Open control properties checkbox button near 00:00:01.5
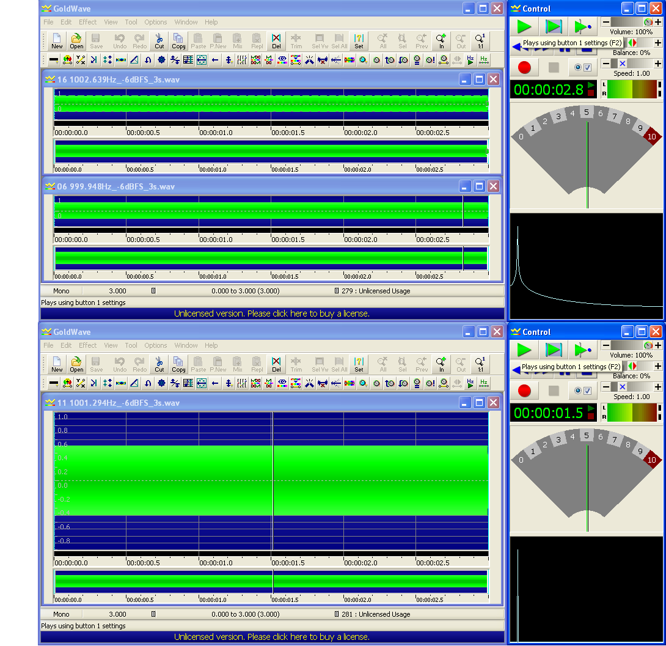666x646 pixels. tap(583, 391)
